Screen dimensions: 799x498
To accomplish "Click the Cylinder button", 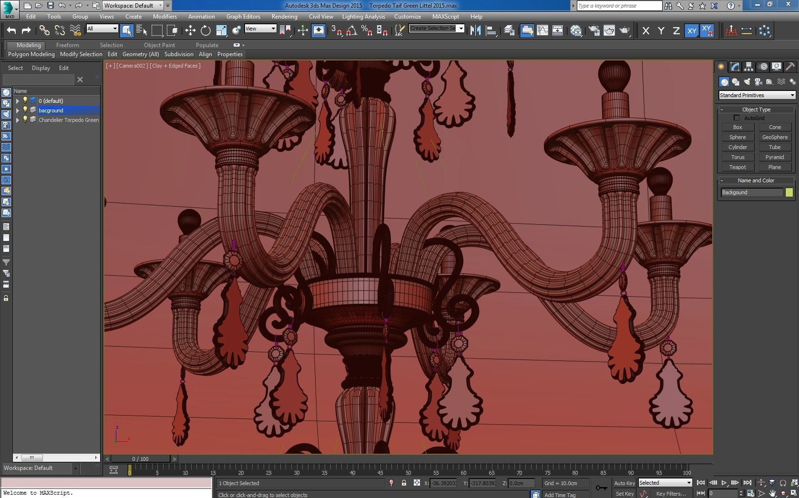I will pos(738,147).
